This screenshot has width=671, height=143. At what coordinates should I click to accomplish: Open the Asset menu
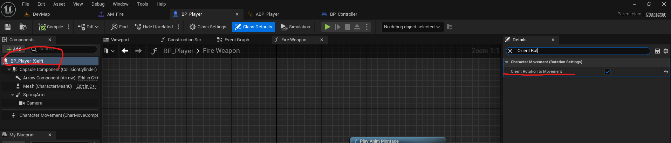pos(59,4)
